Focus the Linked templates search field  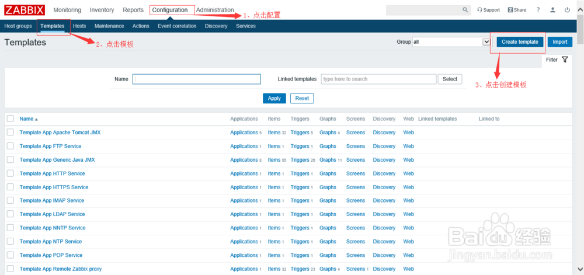click(x=379, y=79)
